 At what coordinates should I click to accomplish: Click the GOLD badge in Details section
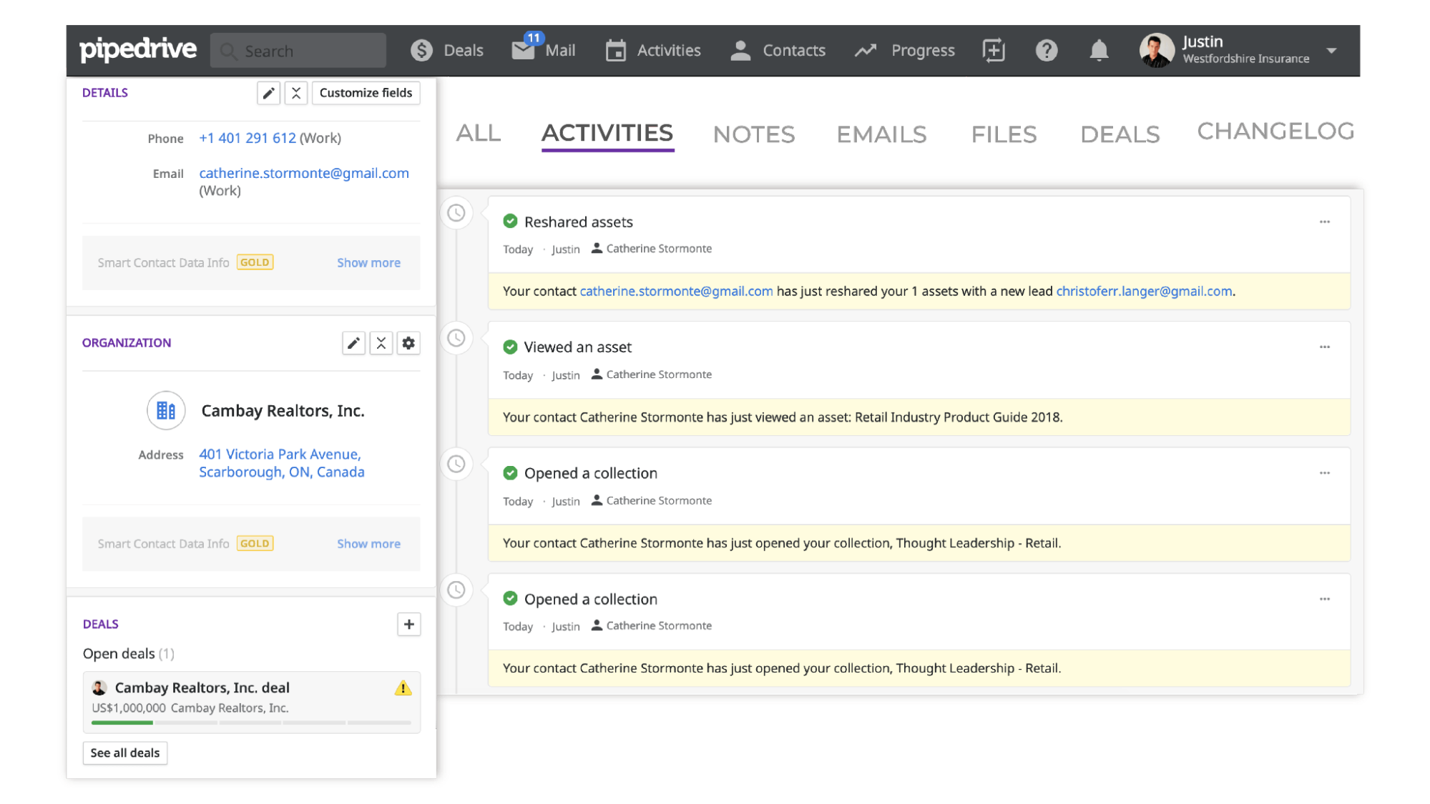(255, 262)
